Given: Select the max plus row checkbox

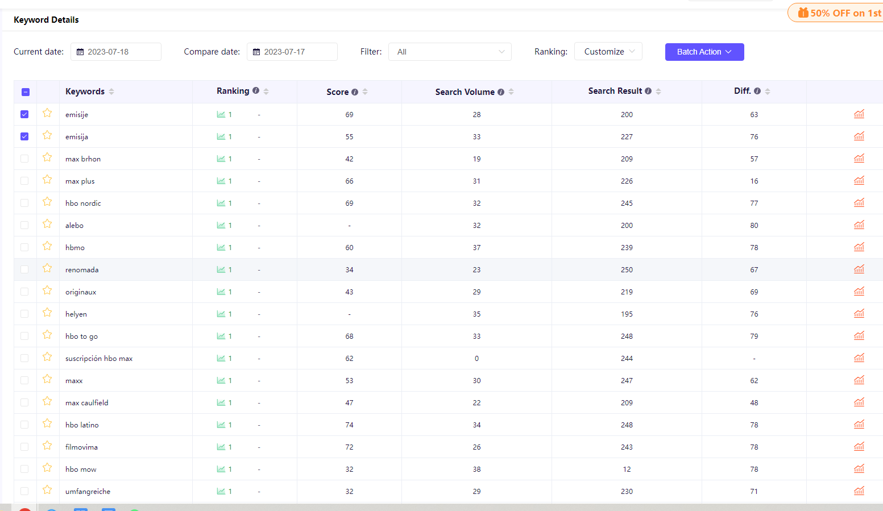Looking at the screenshot, I should 24,181.
